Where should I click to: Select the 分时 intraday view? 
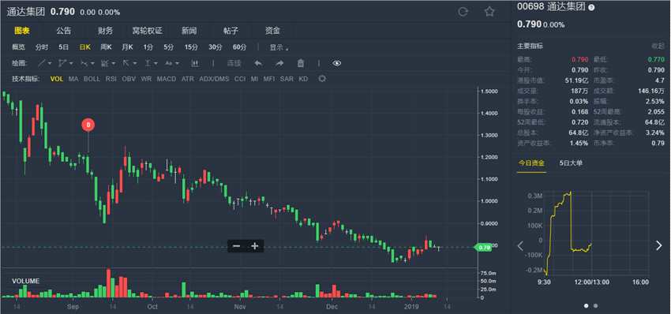click(x=42, y=47)
